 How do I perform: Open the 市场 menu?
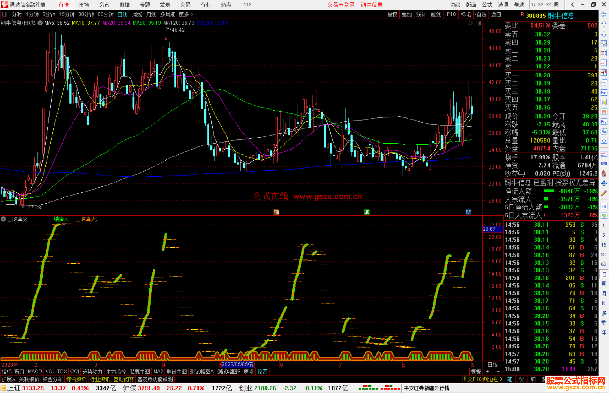[84, 5]
